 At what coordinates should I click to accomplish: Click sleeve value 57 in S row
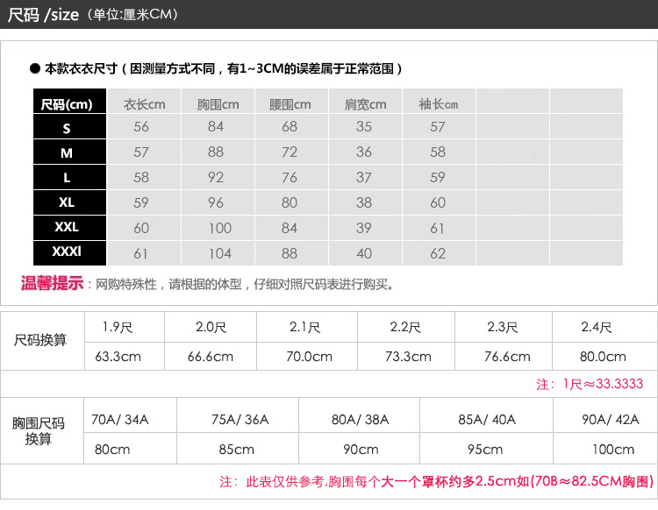pos(438,126)
